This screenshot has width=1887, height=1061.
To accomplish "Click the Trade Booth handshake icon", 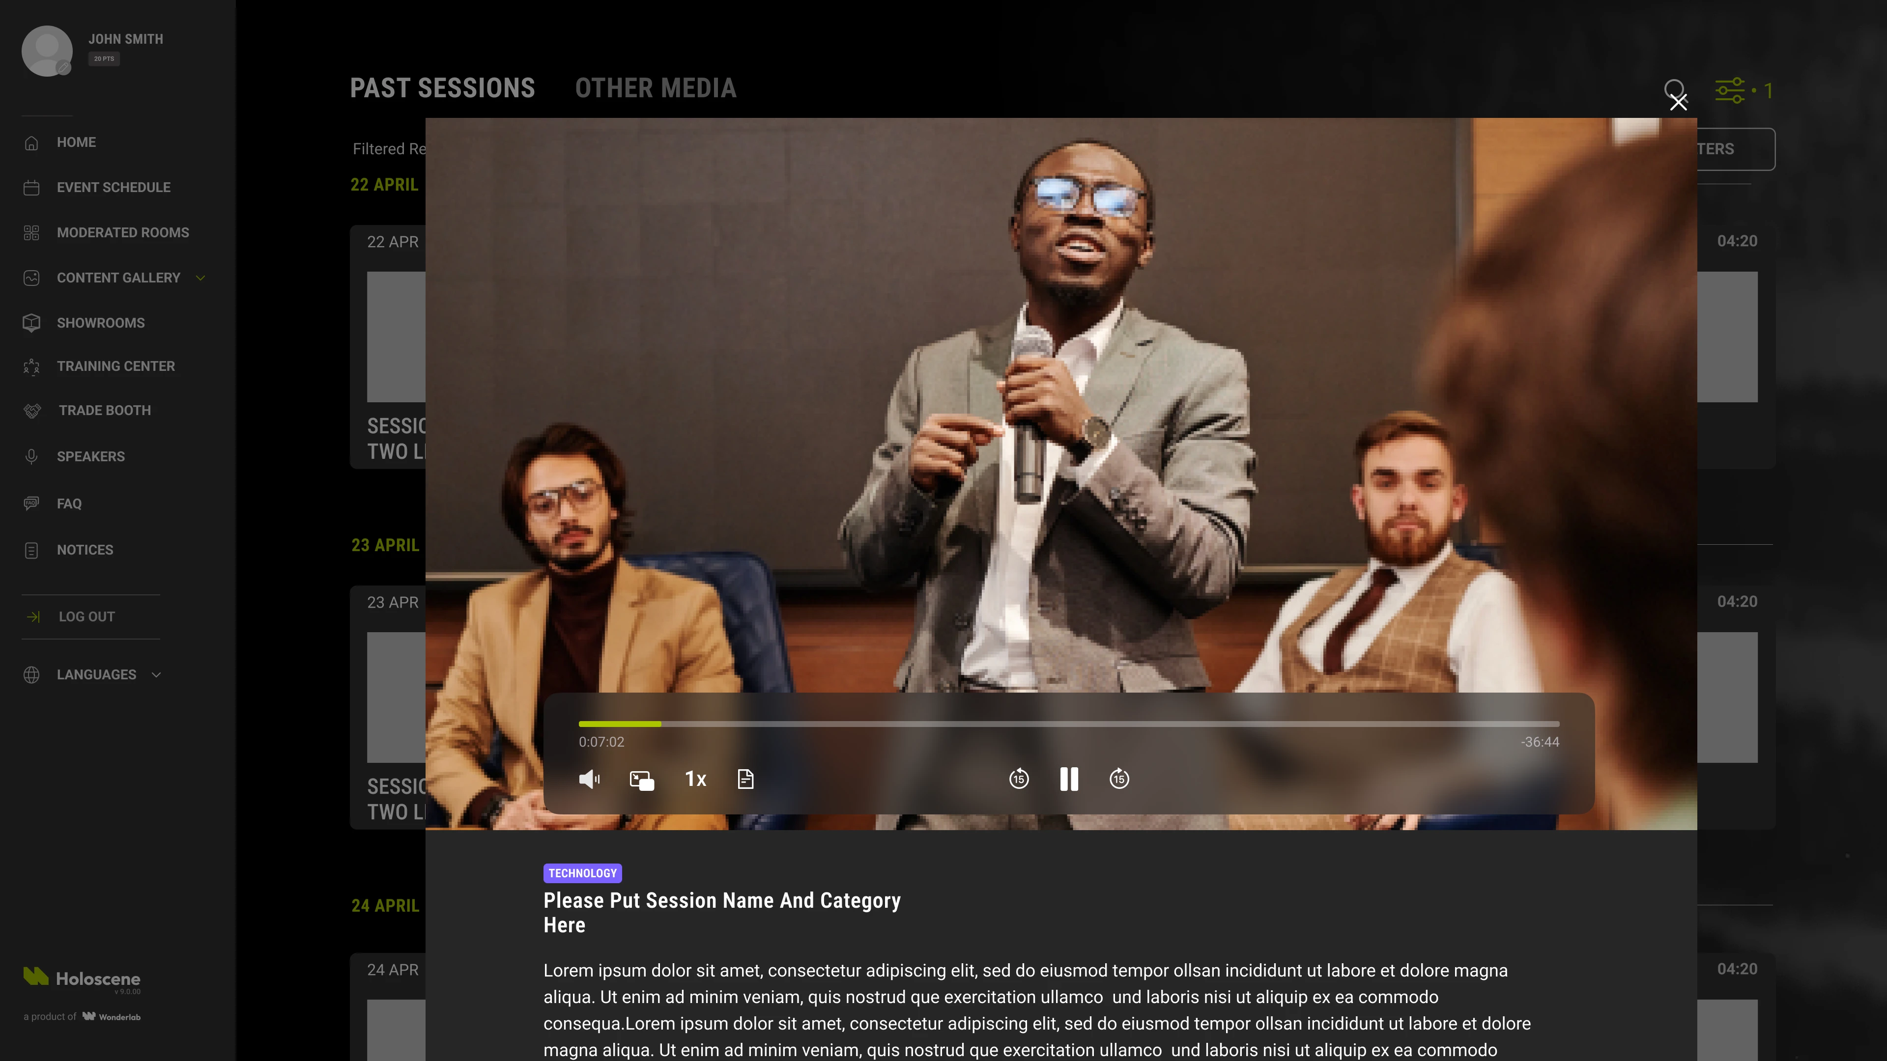I will [x=31, y=411].
